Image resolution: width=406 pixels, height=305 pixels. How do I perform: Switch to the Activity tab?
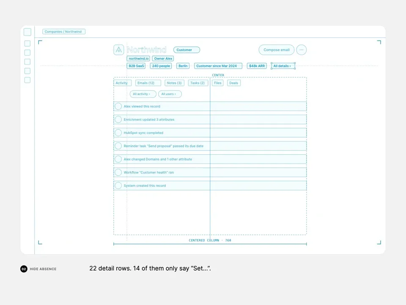tap(123, 83)
